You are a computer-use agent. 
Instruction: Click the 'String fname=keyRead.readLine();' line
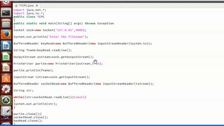pos(43,50)
